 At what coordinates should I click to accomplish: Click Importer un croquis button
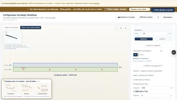[x=126, y=17]
